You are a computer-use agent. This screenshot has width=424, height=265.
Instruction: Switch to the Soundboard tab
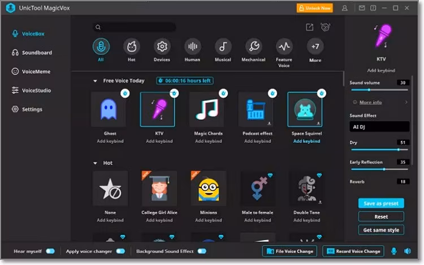(32, 52)
